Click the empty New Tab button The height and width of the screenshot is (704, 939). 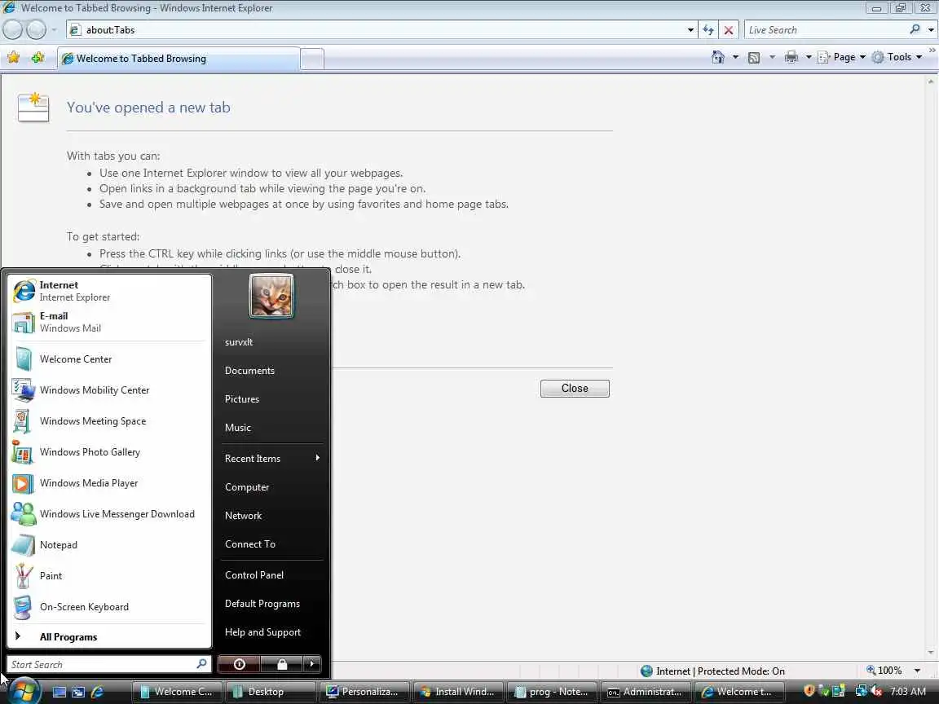312,59
